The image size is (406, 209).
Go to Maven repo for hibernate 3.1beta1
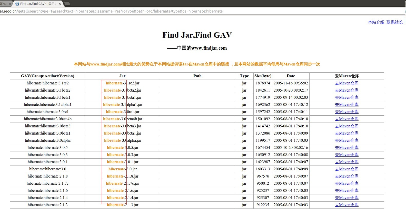347,97
